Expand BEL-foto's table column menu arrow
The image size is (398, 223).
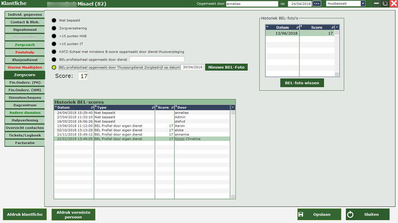(337, 27)
